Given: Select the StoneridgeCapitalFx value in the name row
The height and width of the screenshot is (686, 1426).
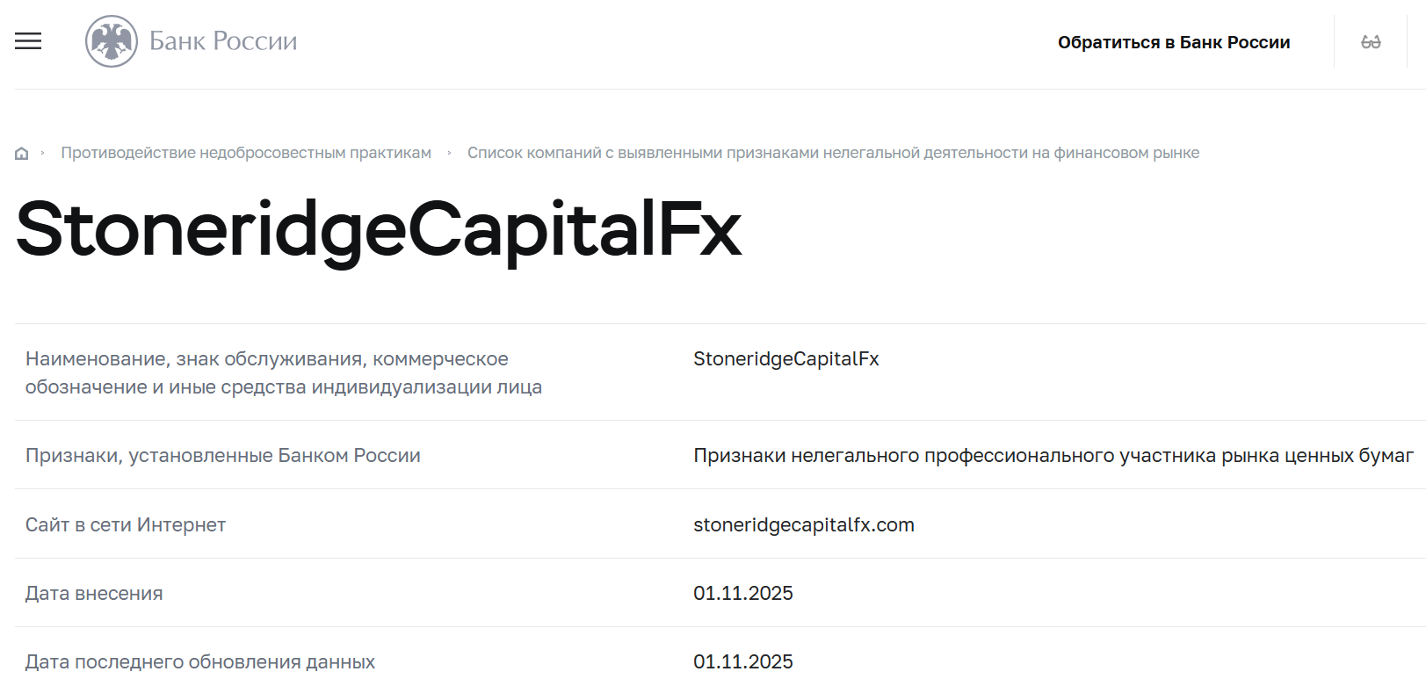Looking at the screenshot, I should 788,359.
